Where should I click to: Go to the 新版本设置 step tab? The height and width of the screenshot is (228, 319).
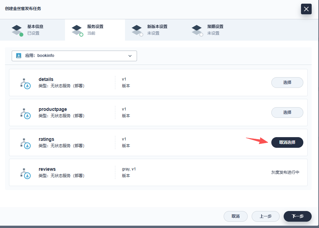(x=157, y=30)
